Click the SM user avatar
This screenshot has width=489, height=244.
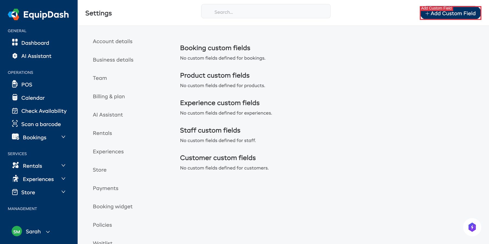(x=17, y=231)
